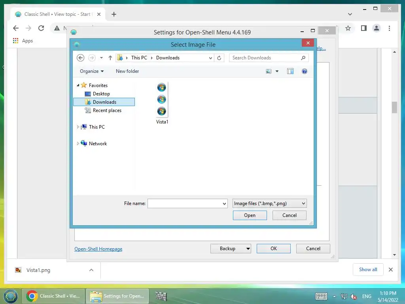Select This PC in the navigation tree
Viewport: 405px width, 304px height.
tap(97, 127)
